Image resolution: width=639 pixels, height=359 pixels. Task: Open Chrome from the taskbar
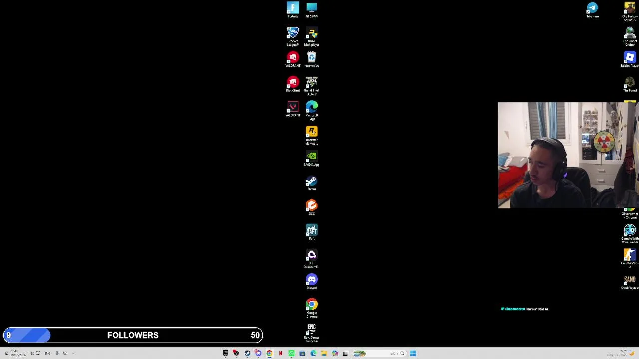269,353
